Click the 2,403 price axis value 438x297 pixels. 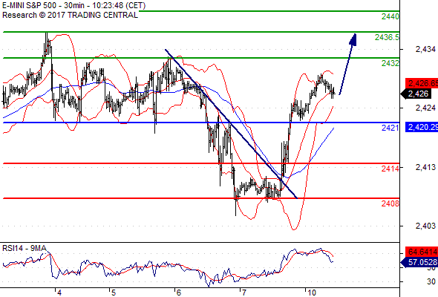425,226
